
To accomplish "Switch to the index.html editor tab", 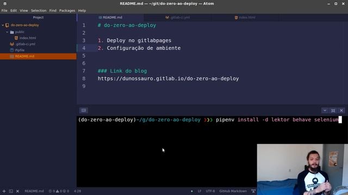I will pyautogui.click(x=245, y=17).
